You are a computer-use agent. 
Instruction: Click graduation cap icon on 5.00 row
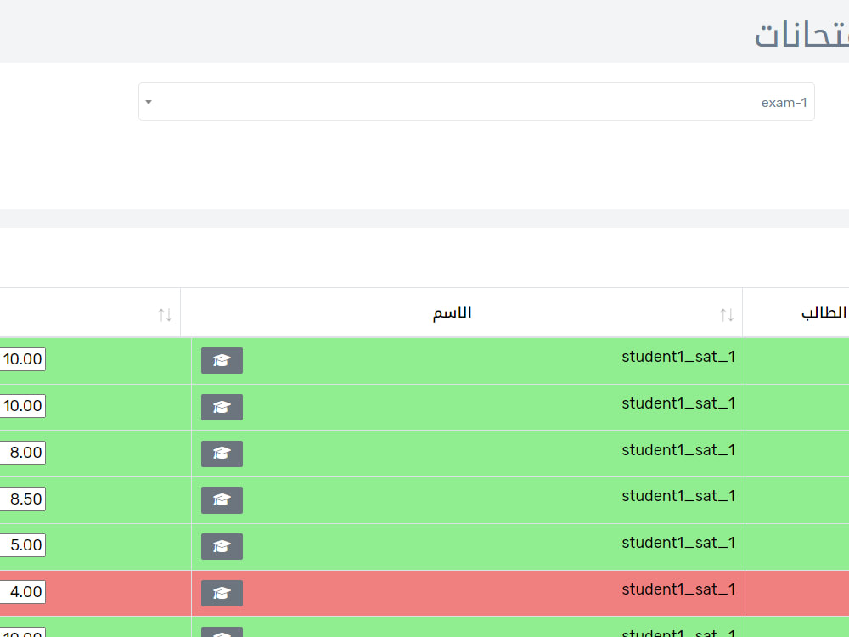[222, 546]
